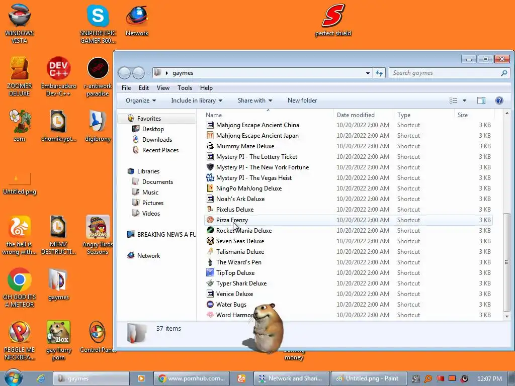Toggle the preview pane button
The height and width of the screenshot is (386, 515).
tap(481, 101)
